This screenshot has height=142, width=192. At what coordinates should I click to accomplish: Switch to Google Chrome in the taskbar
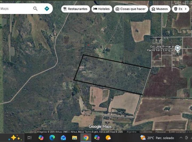[x=86, y=138]
